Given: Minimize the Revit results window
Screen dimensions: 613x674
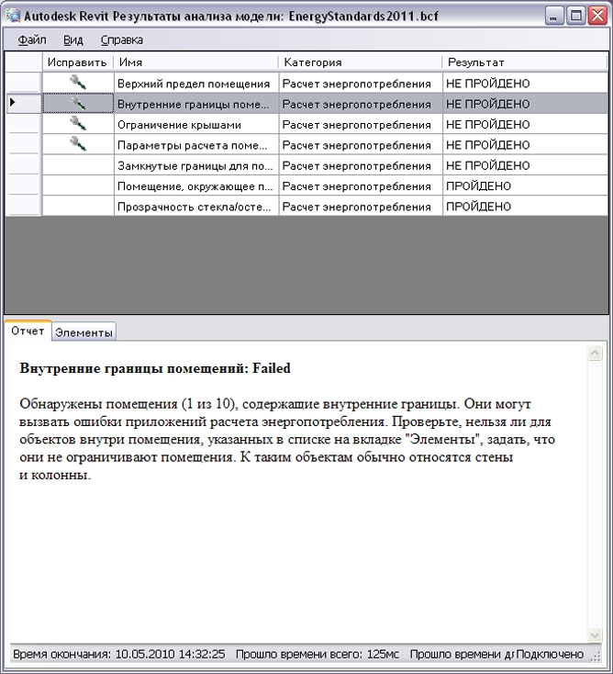Looking at the screenshot, I should pos(554,16).
